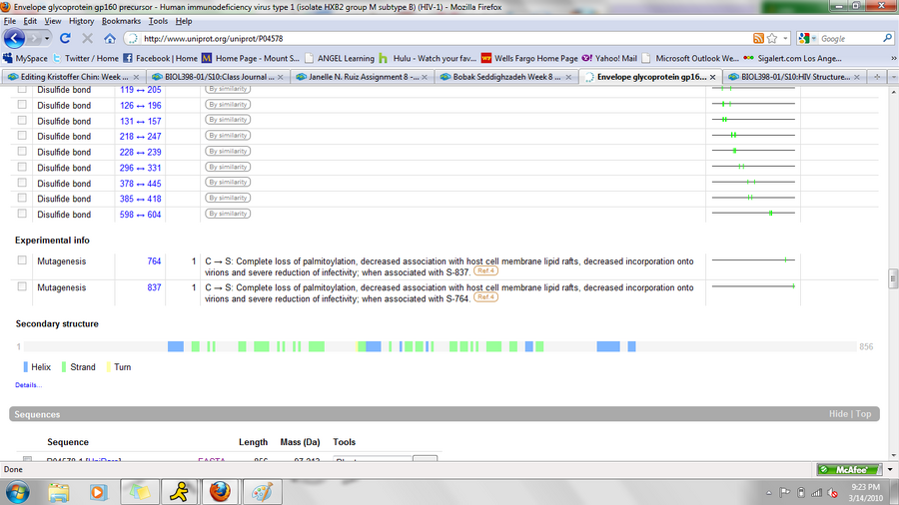Image resolution: width=899 pixels, height=505 pixels.
Task: Reload the current page
Action: point(65,39)
